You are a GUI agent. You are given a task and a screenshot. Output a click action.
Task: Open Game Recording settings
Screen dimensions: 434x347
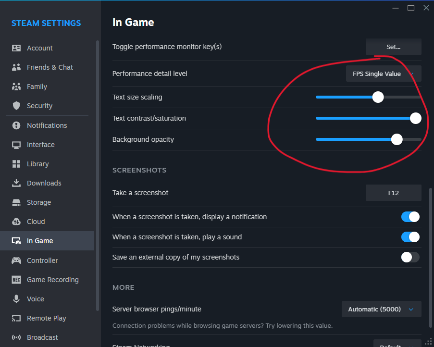click(x=47, y=280)
